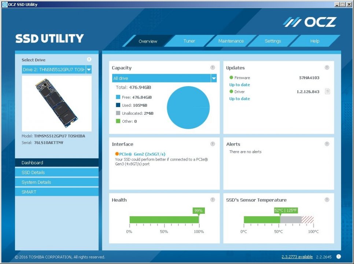
Task: Switch to the Overview tab
Action: click(148, 41)
